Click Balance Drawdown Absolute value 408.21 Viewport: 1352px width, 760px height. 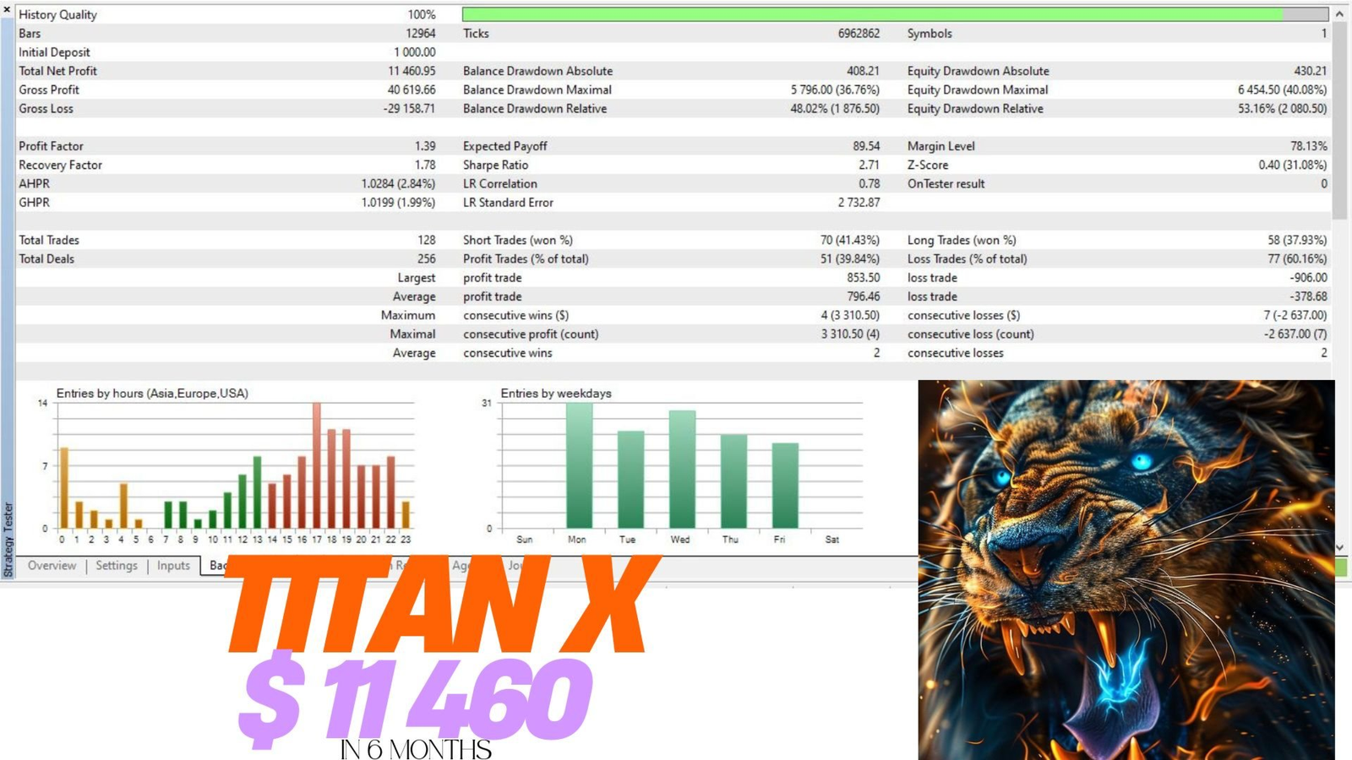click(863, 71)
